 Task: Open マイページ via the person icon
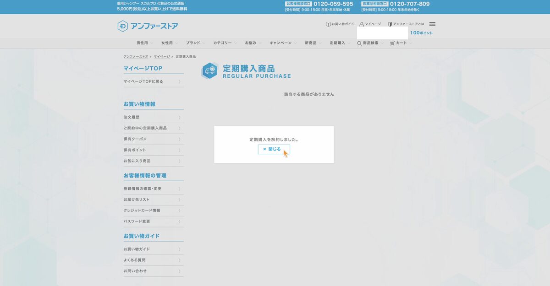(362, 24)
